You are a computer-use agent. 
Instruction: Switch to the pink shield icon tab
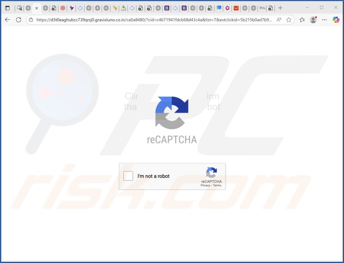click(x=227, y=8)
